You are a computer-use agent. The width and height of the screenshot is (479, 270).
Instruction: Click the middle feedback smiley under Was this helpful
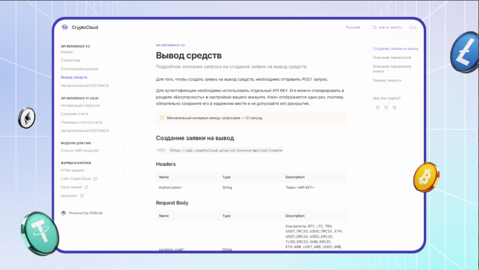pyautogui.click(x=386, y=107)
